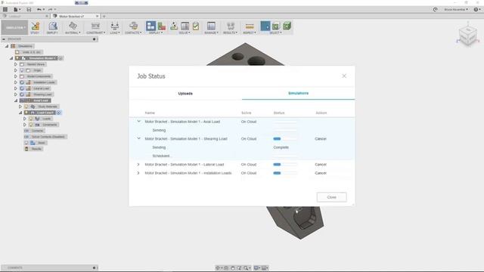Click Shearing Load progress bar

tap(285, 139)
